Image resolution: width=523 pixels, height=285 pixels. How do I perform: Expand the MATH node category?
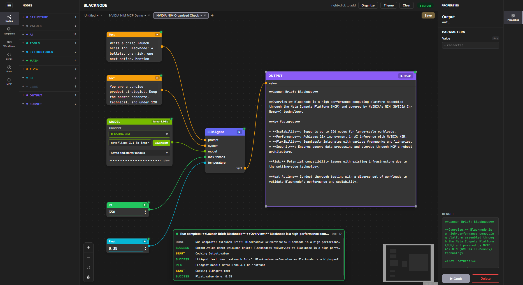click(49, 61)
